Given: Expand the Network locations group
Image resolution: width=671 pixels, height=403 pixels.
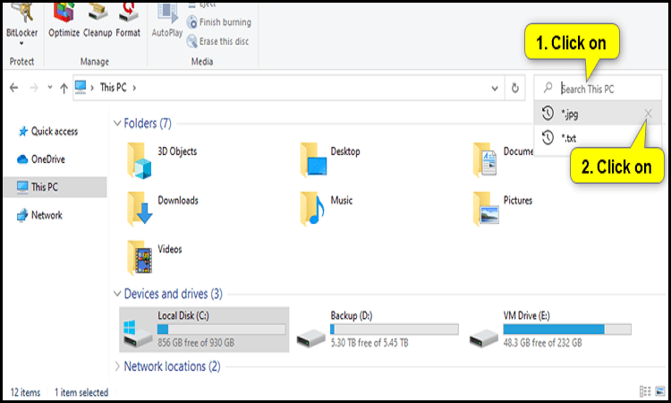Looking at the screenshot, I should point(118,366).
